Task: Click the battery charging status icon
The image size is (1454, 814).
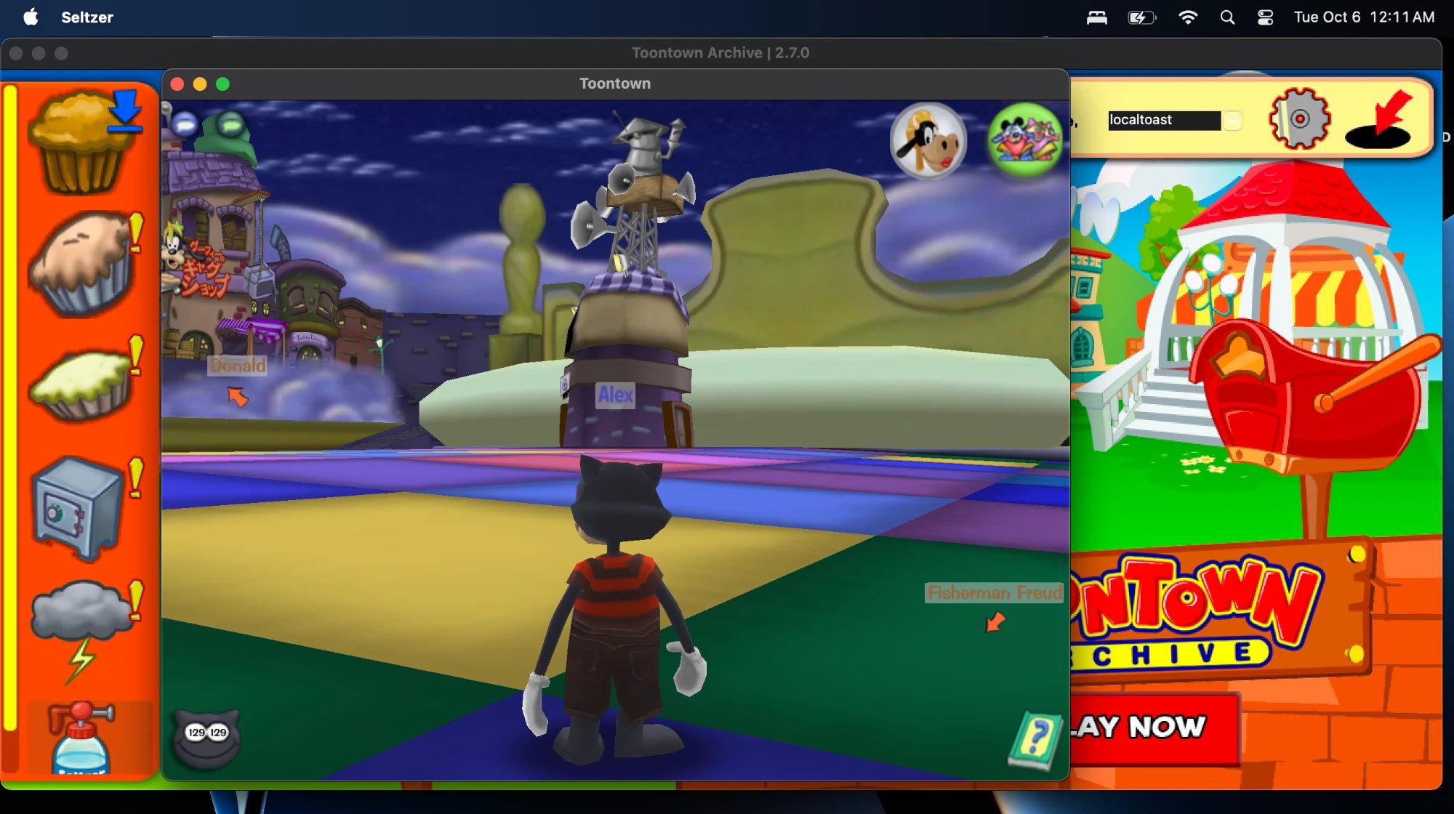Action: [1141, 17]
